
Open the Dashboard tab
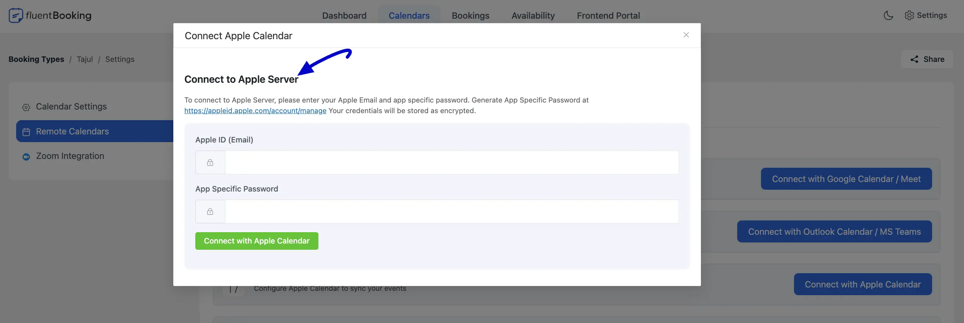pyautogui.click(x=344, y=15)
